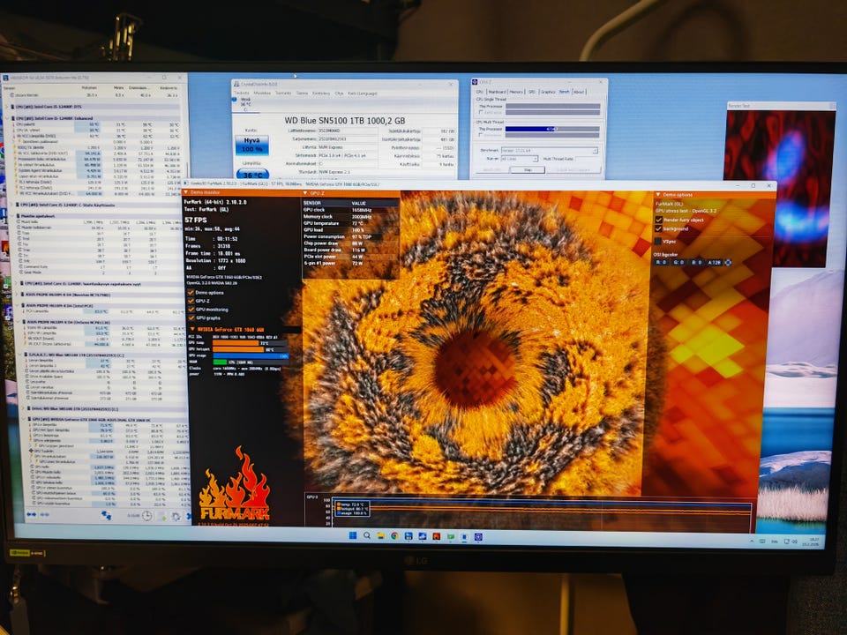
Task: Click Hyvä 100 % health status button
Action: [252, 146]
